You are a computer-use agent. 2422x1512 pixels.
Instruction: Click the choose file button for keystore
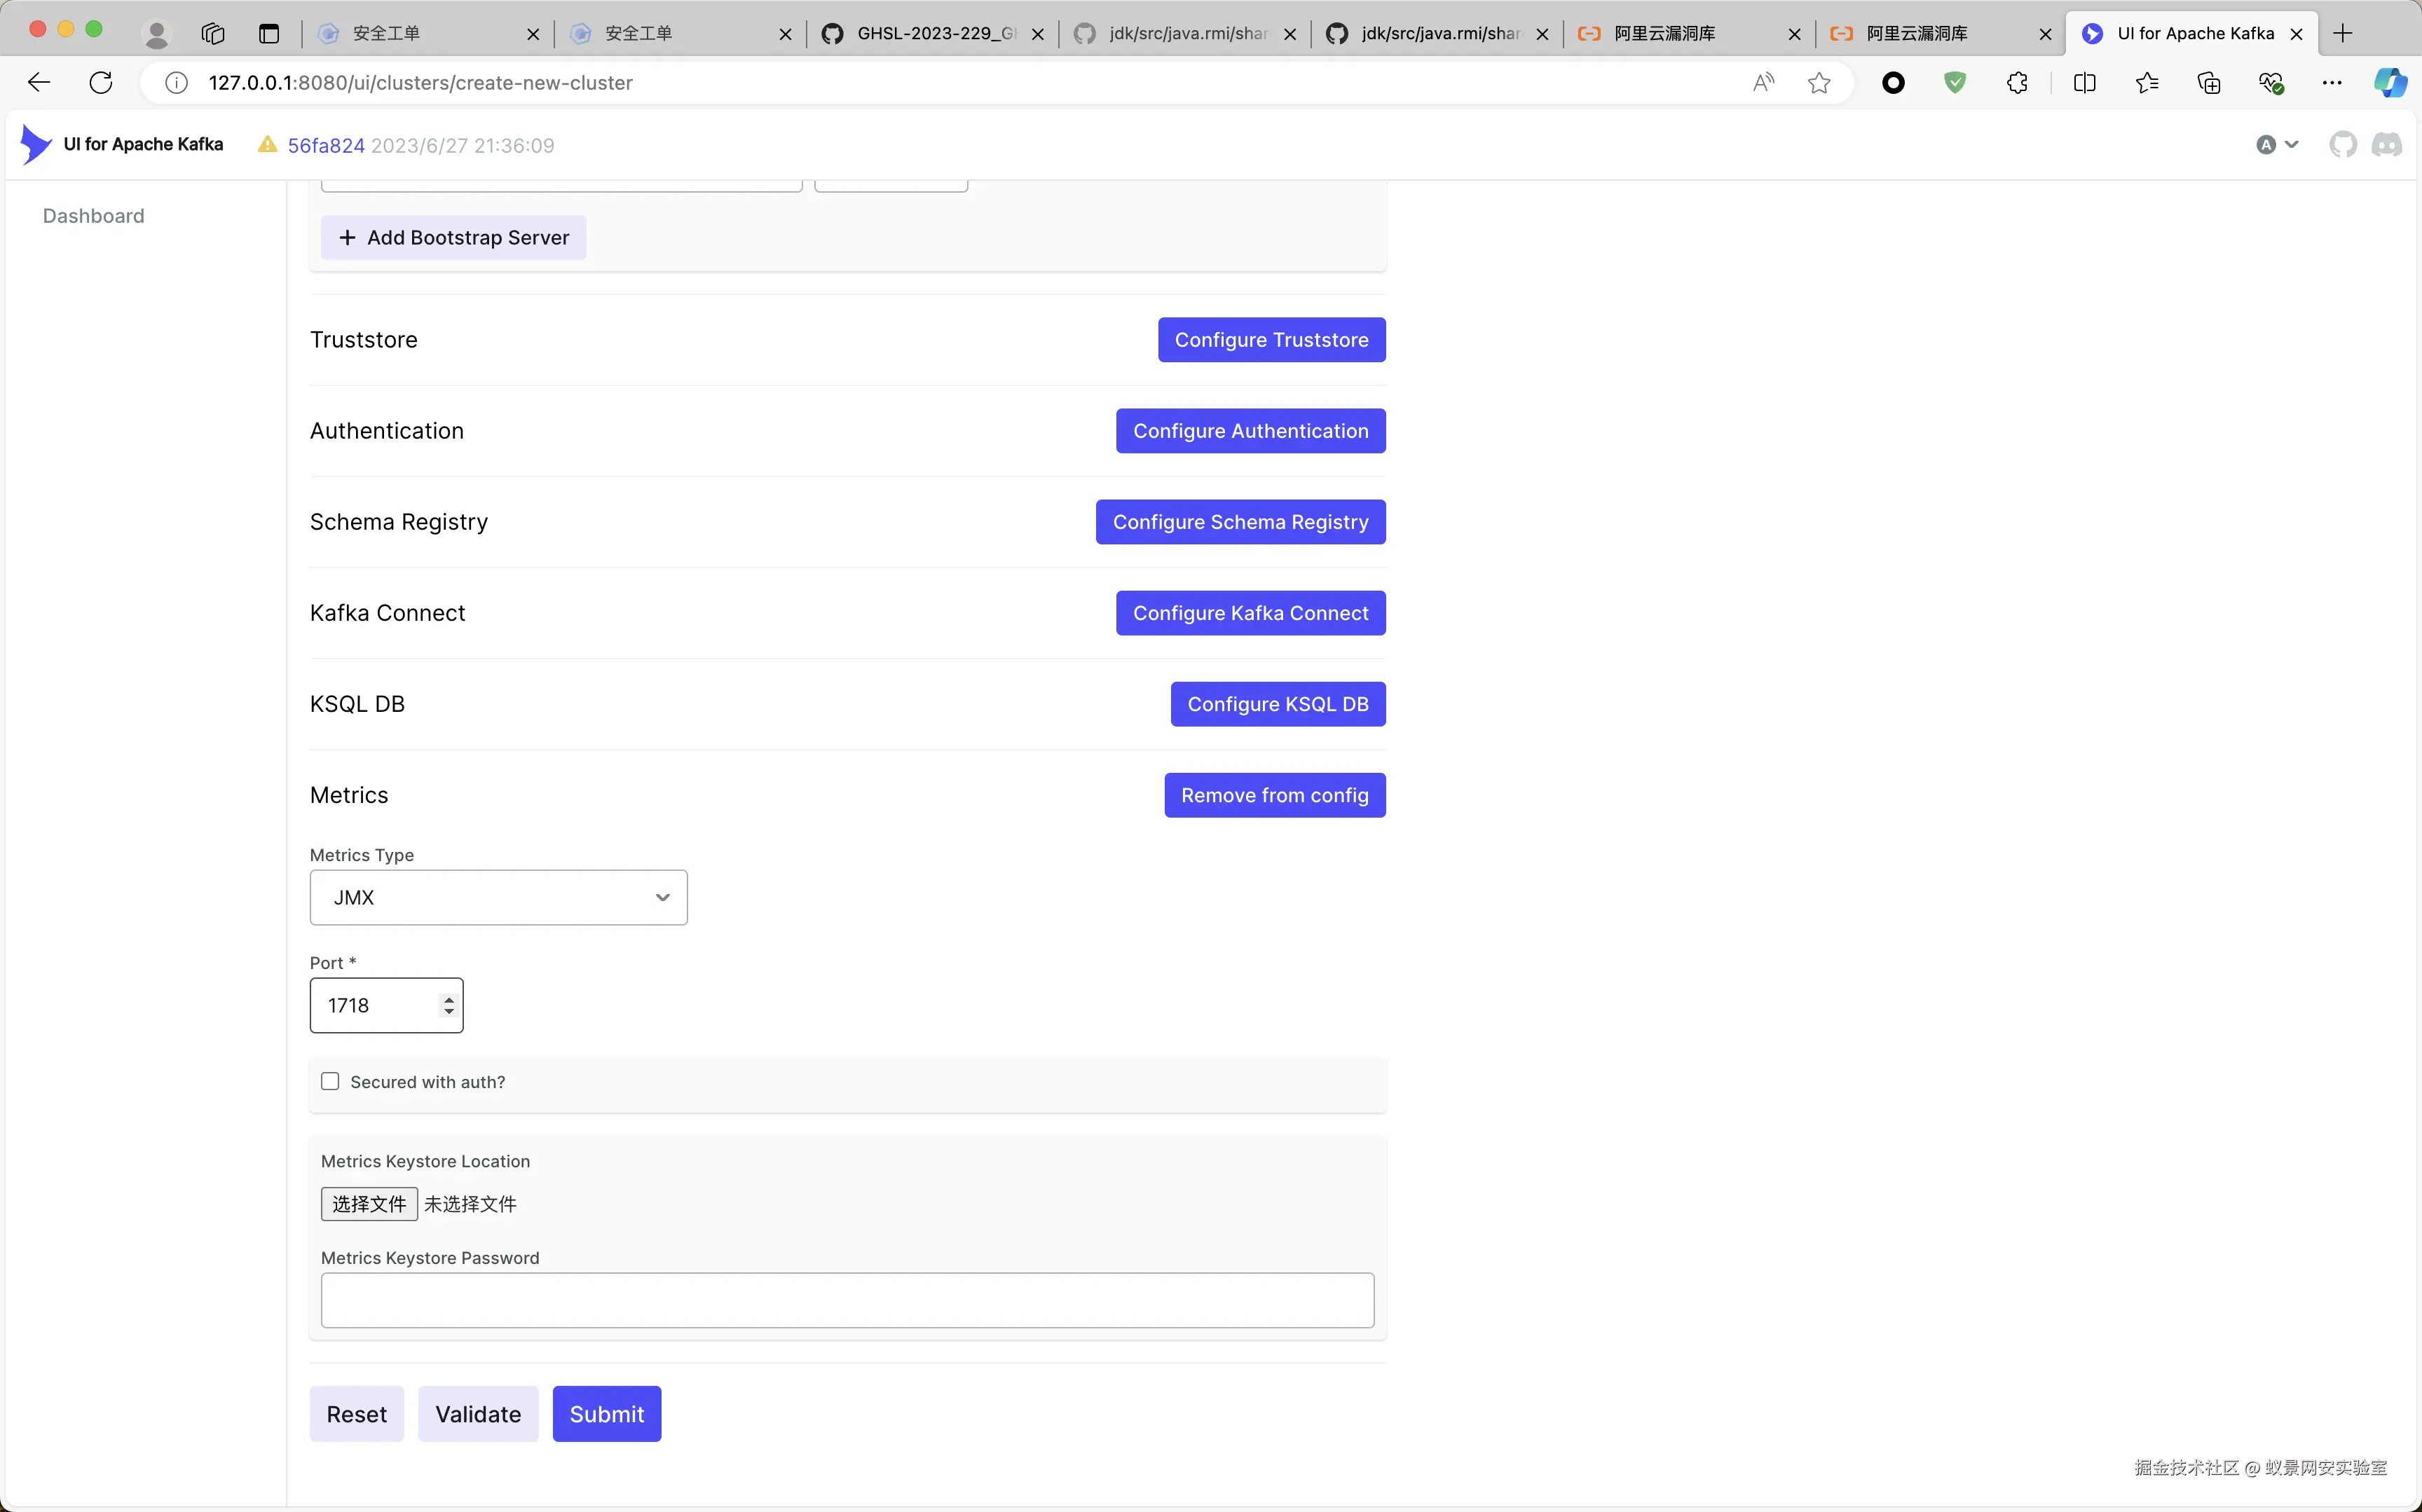(x=368, y=1204)
